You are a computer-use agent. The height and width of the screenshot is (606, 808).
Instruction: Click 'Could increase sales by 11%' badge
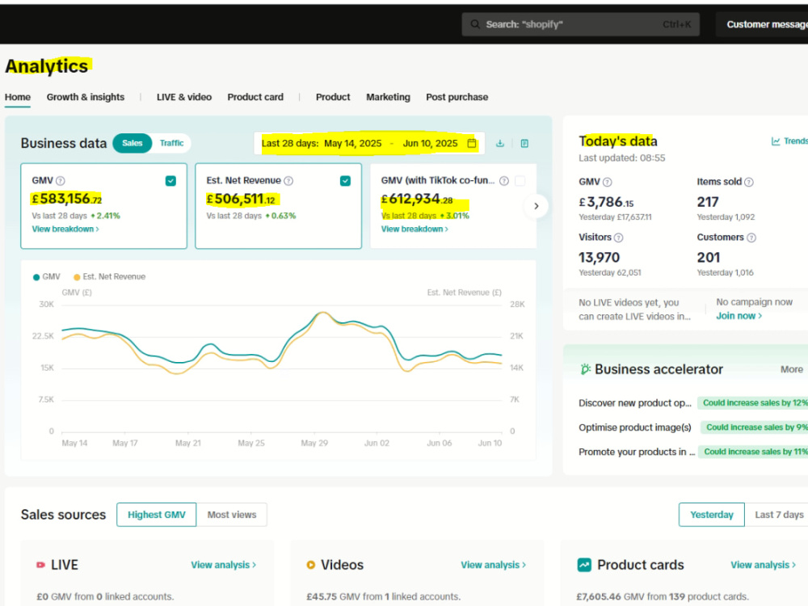click(755, 452)
